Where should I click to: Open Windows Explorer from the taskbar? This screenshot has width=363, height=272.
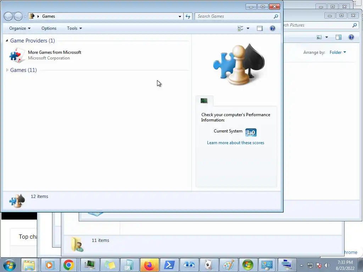29,265
